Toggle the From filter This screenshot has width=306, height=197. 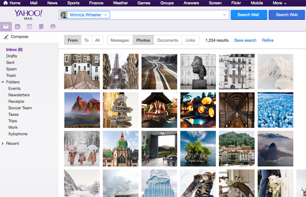click(73, 40)
